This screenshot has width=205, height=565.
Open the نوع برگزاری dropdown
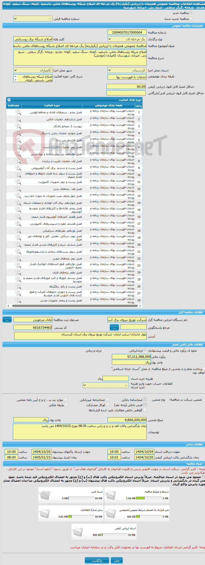pyautogui.click(x=127, y=39)
